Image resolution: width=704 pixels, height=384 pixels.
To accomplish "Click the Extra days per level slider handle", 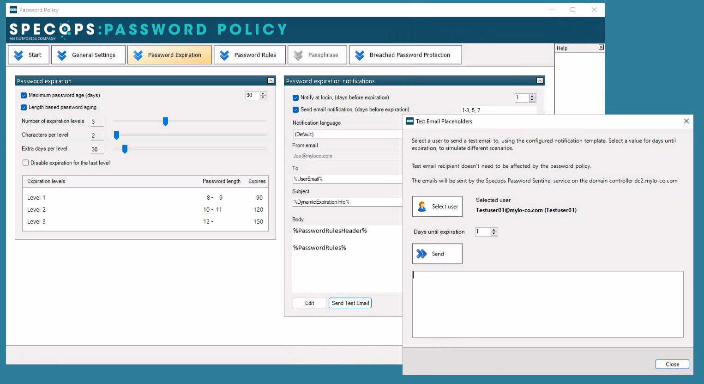I will (125, 149).
